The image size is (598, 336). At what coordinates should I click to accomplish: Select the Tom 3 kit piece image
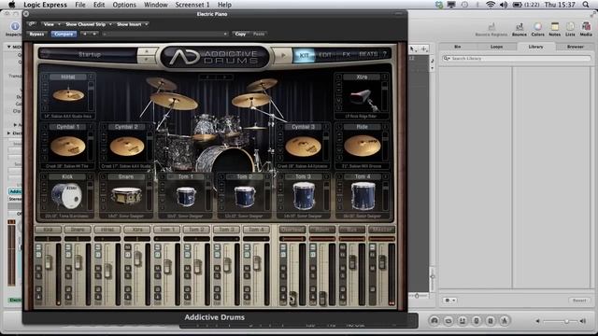(304, 196)
